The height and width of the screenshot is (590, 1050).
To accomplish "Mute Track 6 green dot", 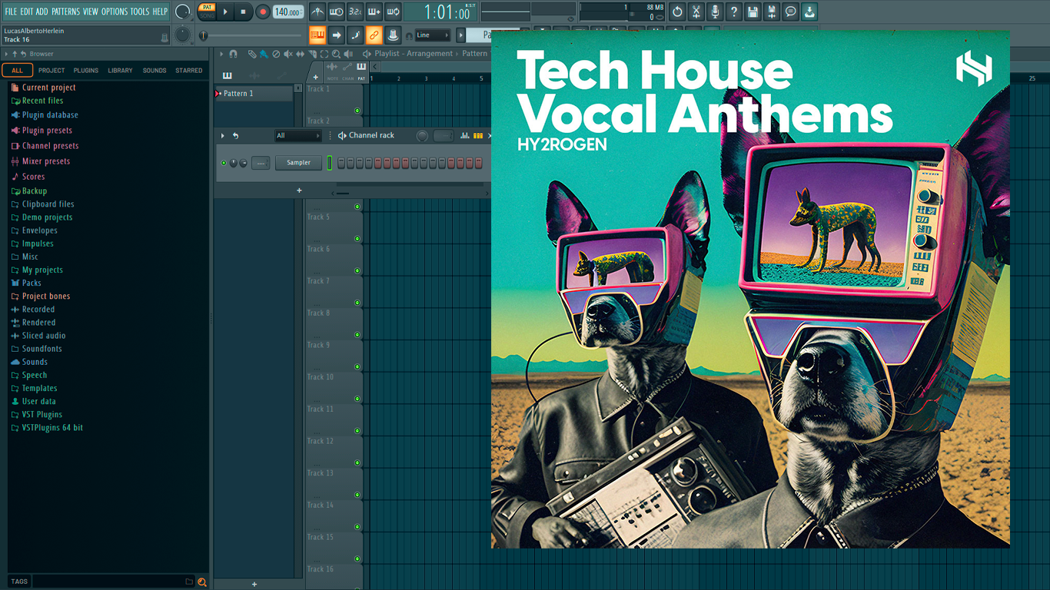I will pos(357,270).
